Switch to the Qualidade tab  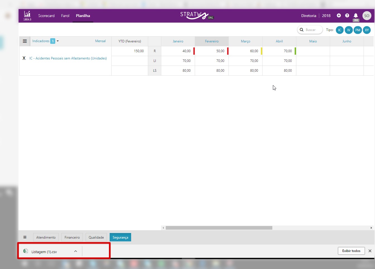[x=96, y=237]
